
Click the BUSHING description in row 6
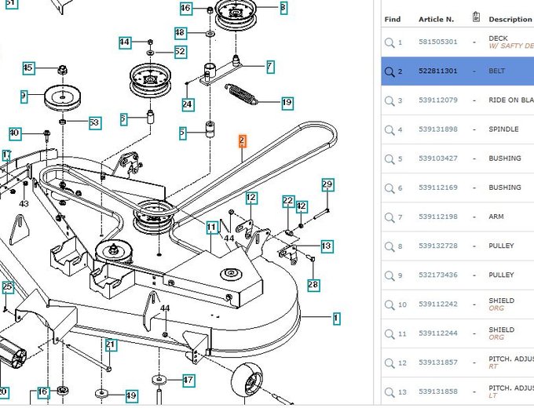[505, 188]
